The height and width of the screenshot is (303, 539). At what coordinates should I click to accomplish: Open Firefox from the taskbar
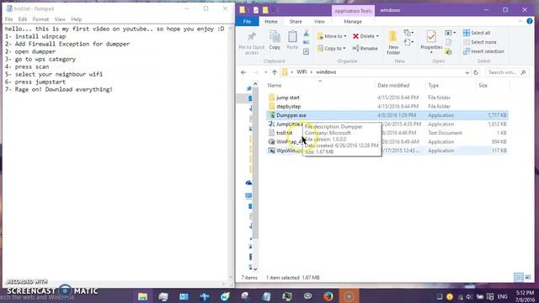click(328, 295)
